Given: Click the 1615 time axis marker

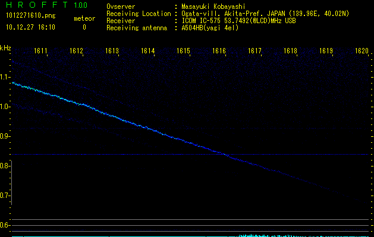Looking at the screenshot, I should 183,51.
